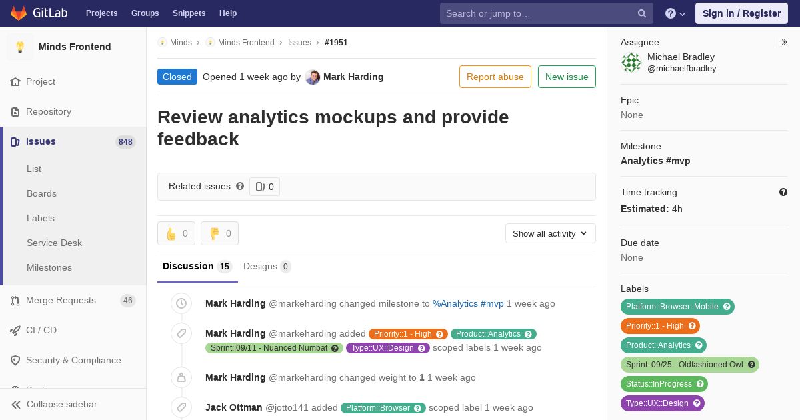This screenshot has height=420, width=800.
Task: Open Snippets in the top navigation
Action: tap(189, 13)
